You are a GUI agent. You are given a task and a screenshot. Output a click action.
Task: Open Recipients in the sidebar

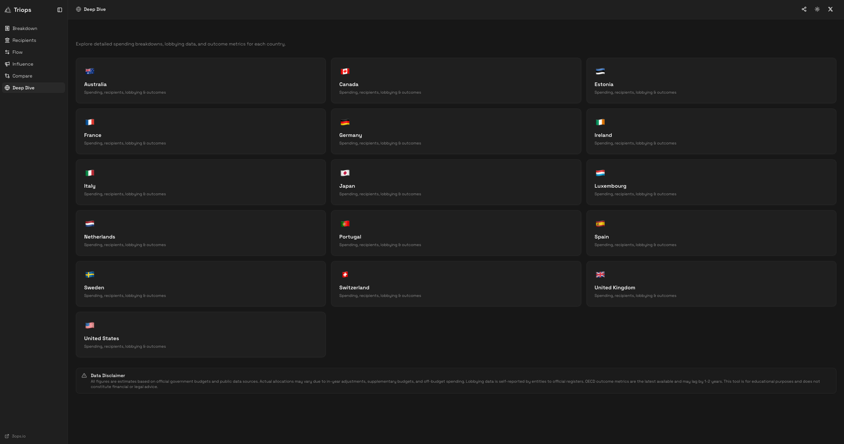(24, 41)
